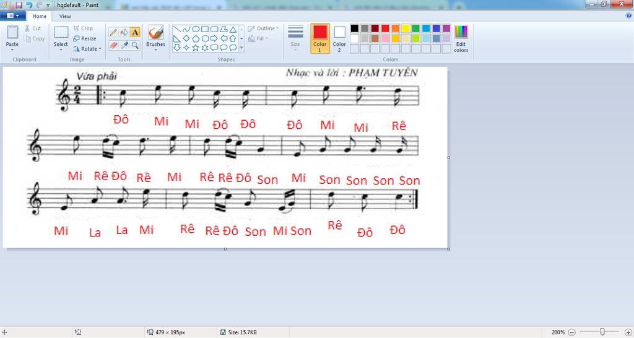The width and height of the screenshot is (634, 338).
Task: Open the Select dropdown arrow
Action: [x=61, y=50]
